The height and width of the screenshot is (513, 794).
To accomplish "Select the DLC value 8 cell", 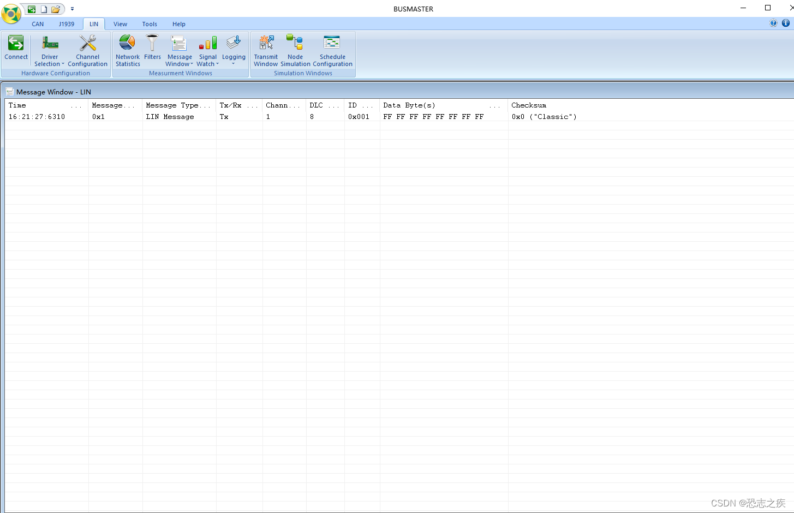I will tap(312, 117).
